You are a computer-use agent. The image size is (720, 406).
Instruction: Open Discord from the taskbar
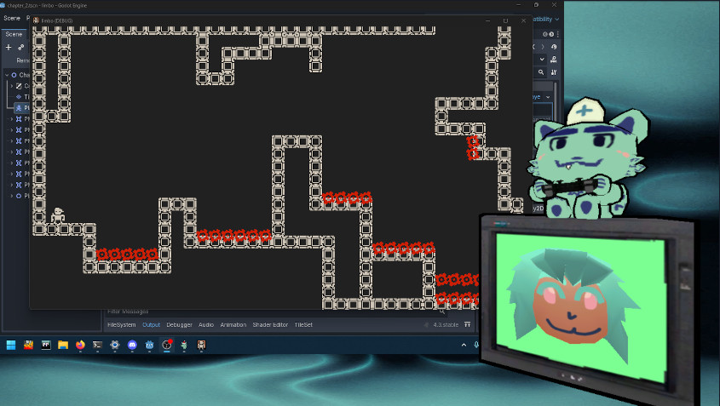[x=132, y=345]
